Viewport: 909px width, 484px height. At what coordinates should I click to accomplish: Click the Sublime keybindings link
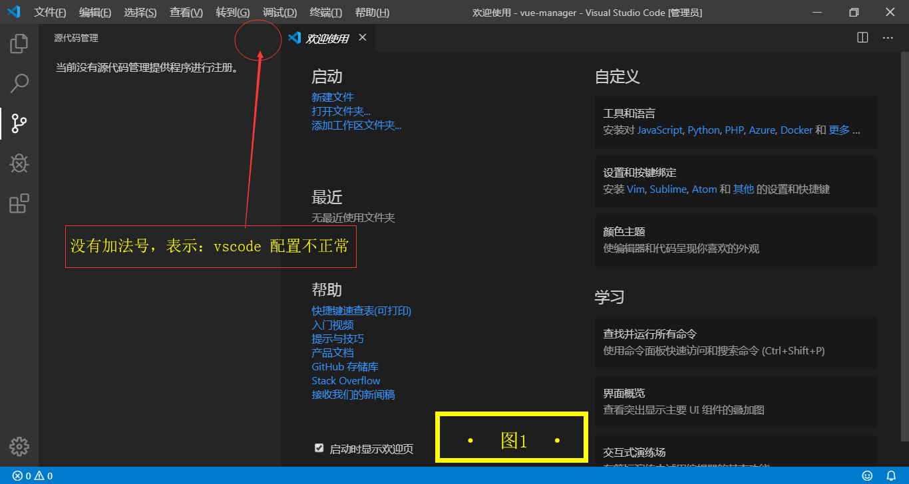coord(668,189)
